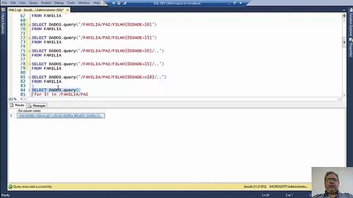Open the Edit menu

coord(13,3)
